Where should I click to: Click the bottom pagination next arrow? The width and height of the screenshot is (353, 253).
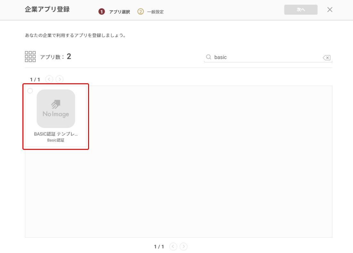coord(184,246)
